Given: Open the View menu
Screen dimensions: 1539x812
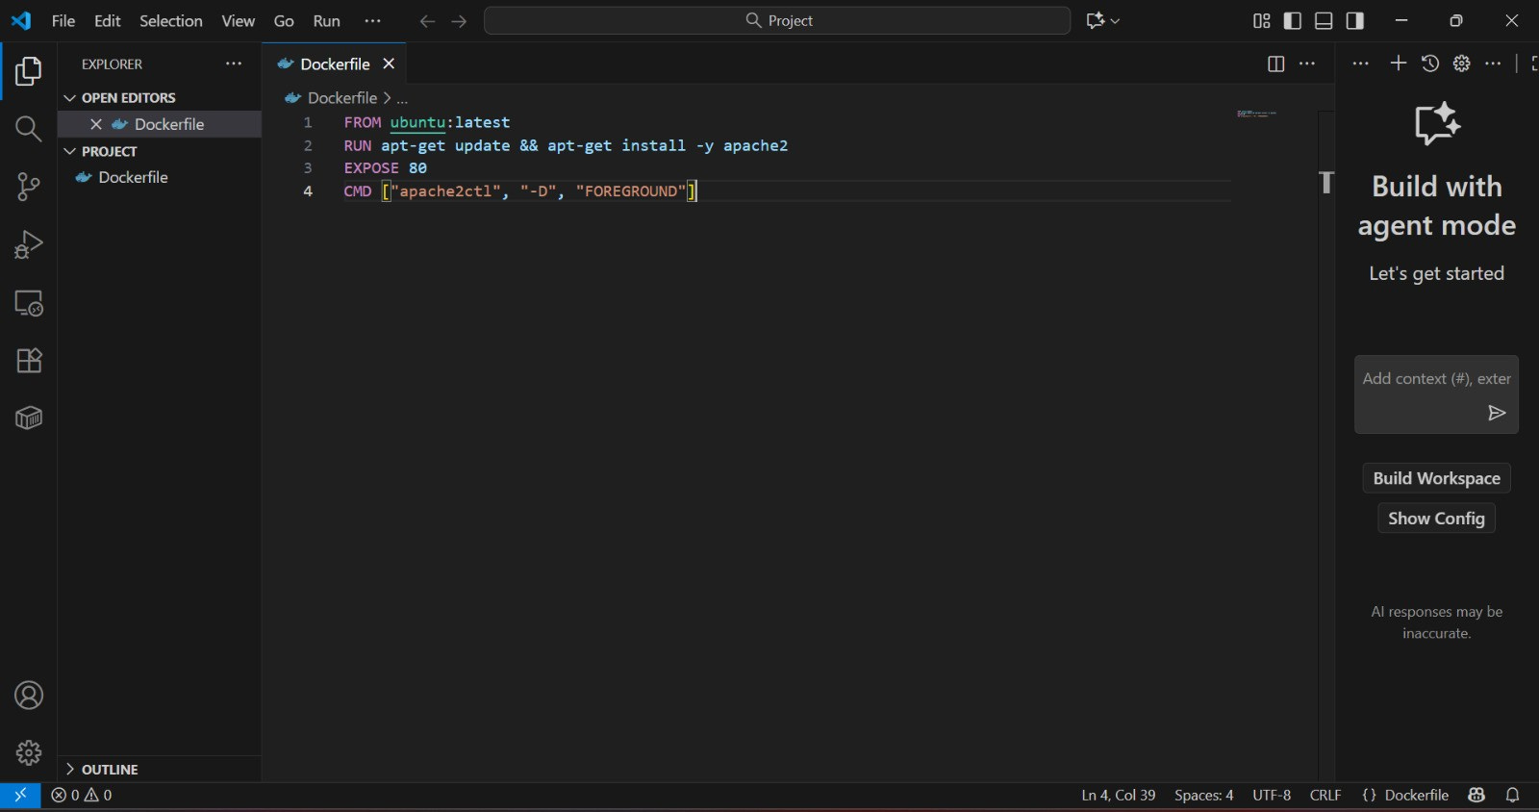Looking at the screenshot, I should tap(239, 21).
